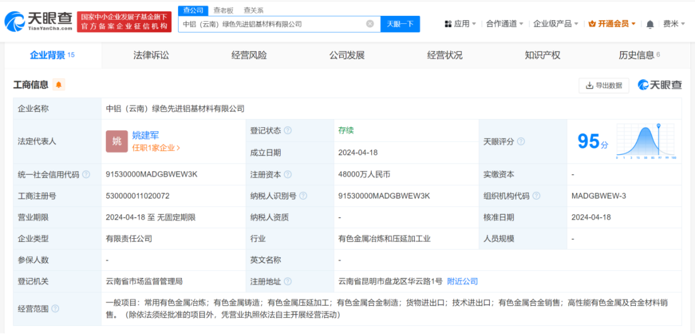The width and height of the screenshot is (695, 334).
Task: Click the help icon next to 天眼评分
Action: [x=521, y=142]
